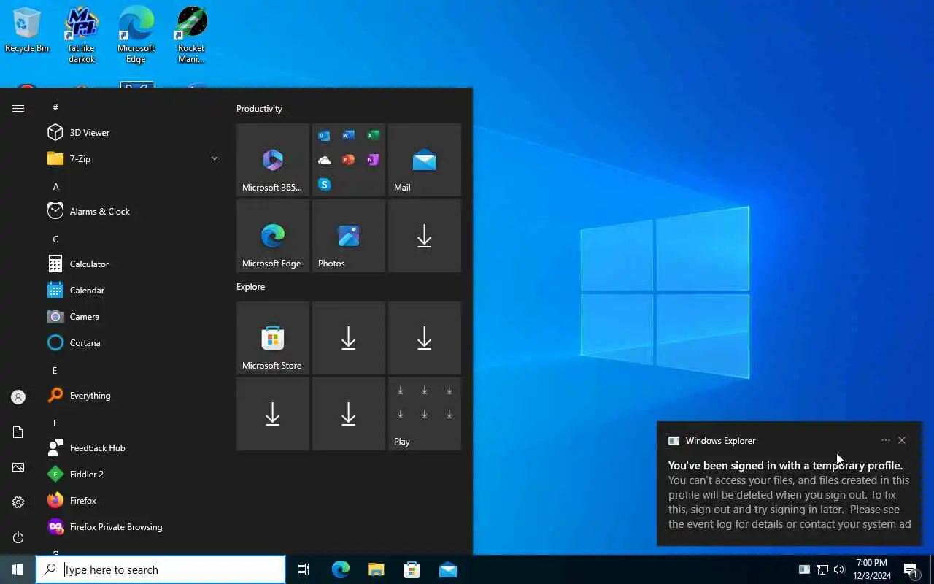
Task: Click letter header A in app list
Action: [55, 186]
